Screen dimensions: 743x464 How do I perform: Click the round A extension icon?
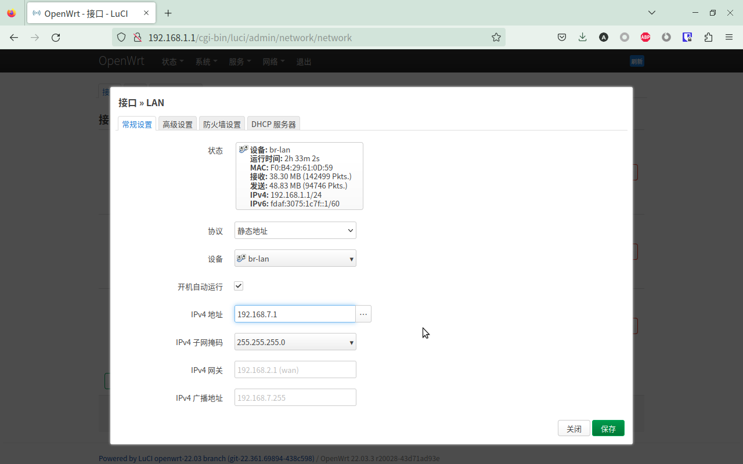pos(604,37)
